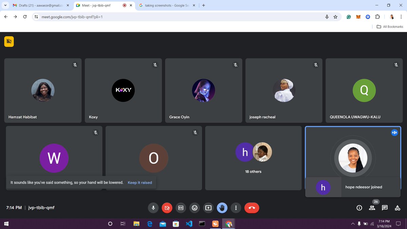Viewport: 407px width, 229px height.
Task: Toggle closed captions button
Action: click(181, 208)
